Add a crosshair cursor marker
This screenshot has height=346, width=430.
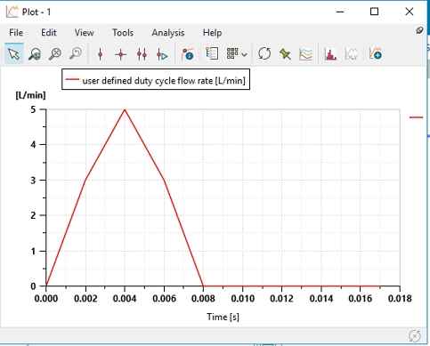(x=121, y=54)
